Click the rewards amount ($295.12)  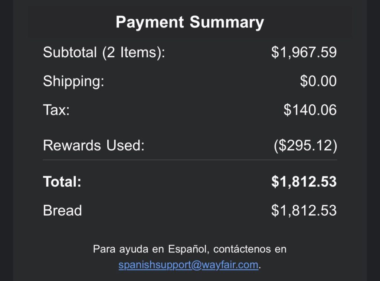click(305, 145)
